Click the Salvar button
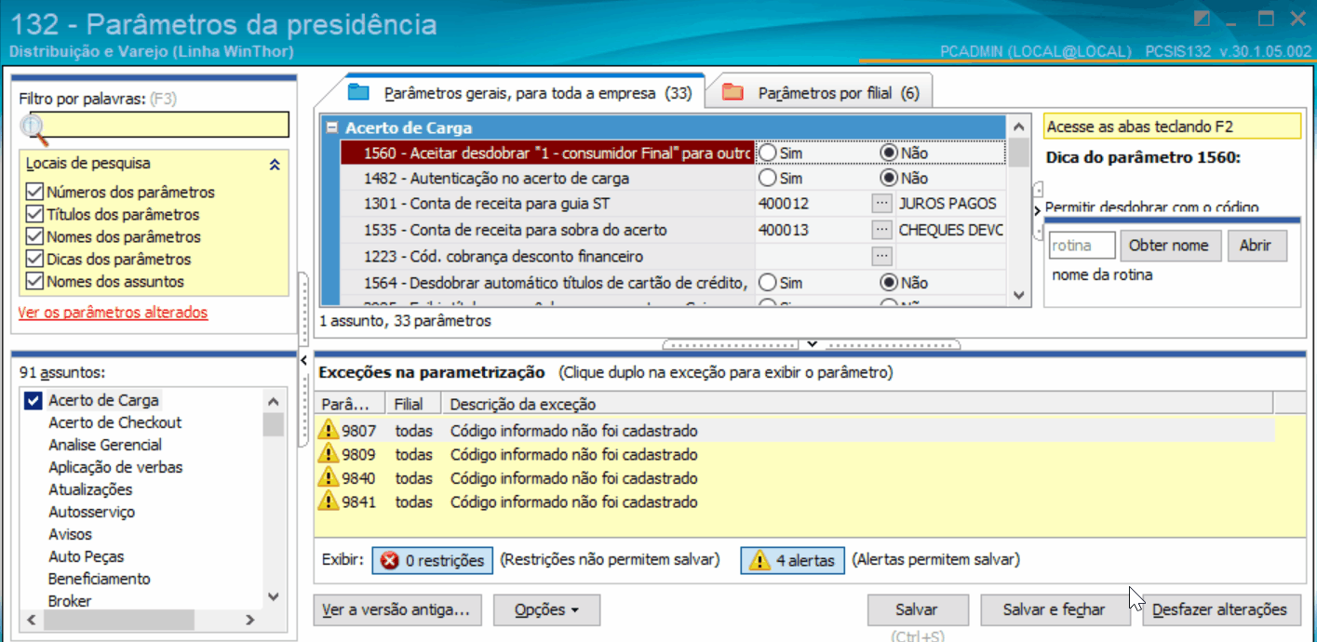 pyautogui.click(x=917, y=610)
